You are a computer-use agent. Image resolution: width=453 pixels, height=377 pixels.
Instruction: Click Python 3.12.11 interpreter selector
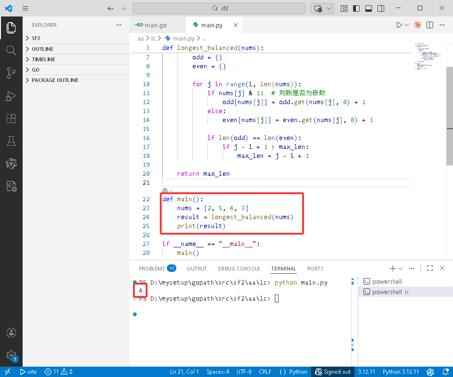[x=401, y=372]
